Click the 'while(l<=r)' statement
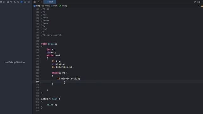Viewport: 203px width, 114px height. (x=59, y=73)
